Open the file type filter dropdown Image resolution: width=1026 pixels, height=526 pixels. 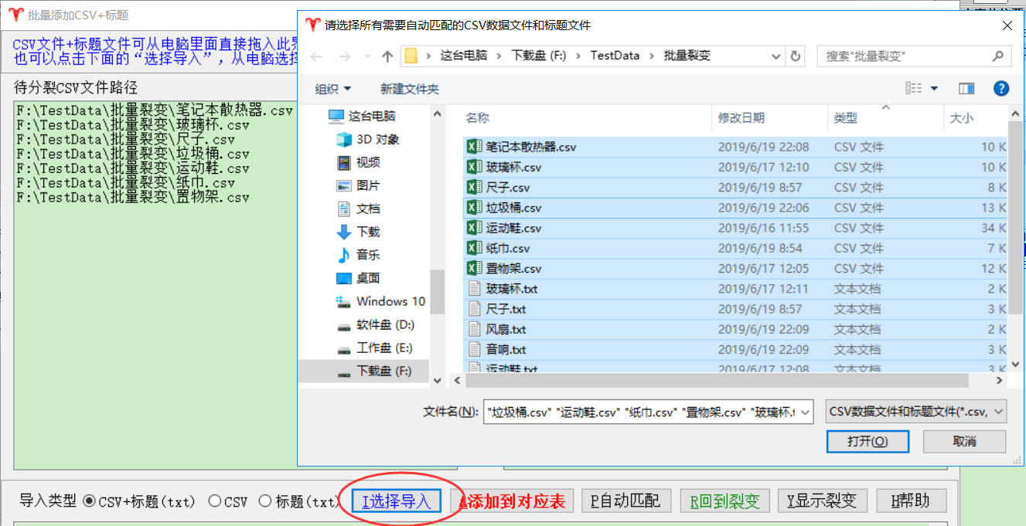point(916,412)
